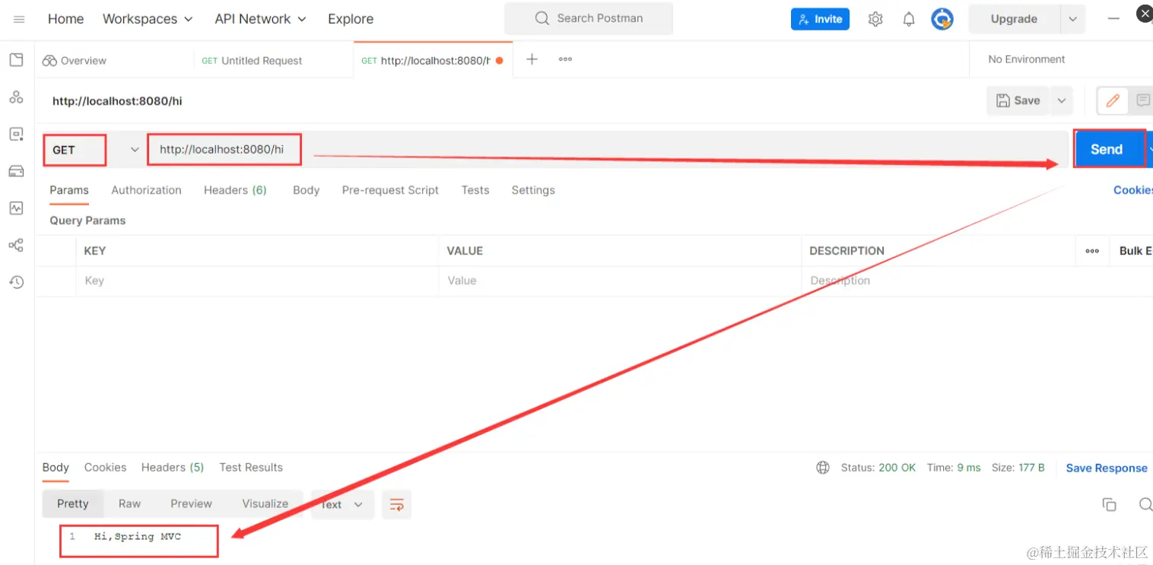Open the comments icon
The width and height of the screenshot is (1153, 565).
coord(1142,100)
